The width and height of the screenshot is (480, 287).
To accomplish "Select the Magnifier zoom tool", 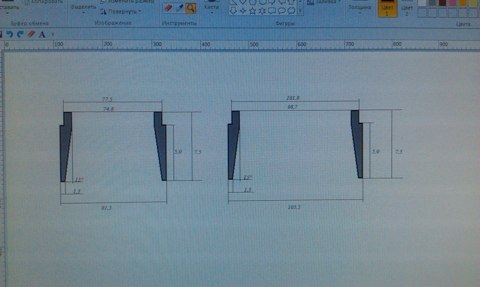I will tap(190, 8).
